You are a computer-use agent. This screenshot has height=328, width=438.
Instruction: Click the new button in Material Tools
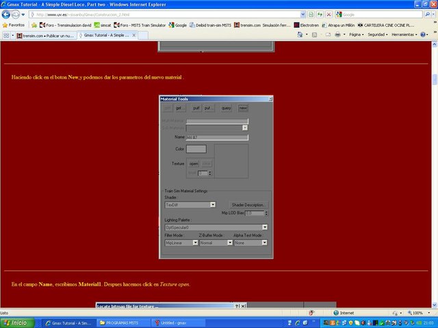tap(243, 108)
